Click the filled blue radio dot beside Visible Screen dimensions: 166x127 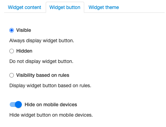(x=11, y=30)
